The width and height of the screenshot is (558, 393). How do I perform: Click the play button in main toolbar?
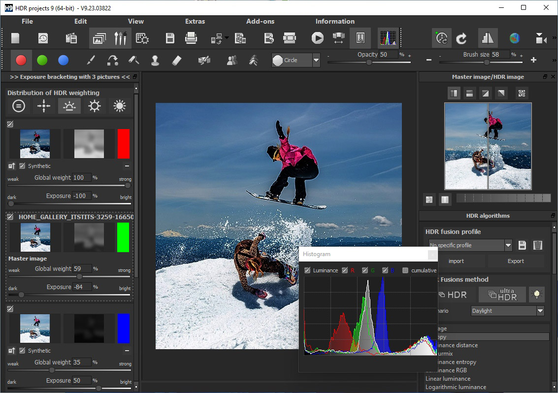(318, 38)
